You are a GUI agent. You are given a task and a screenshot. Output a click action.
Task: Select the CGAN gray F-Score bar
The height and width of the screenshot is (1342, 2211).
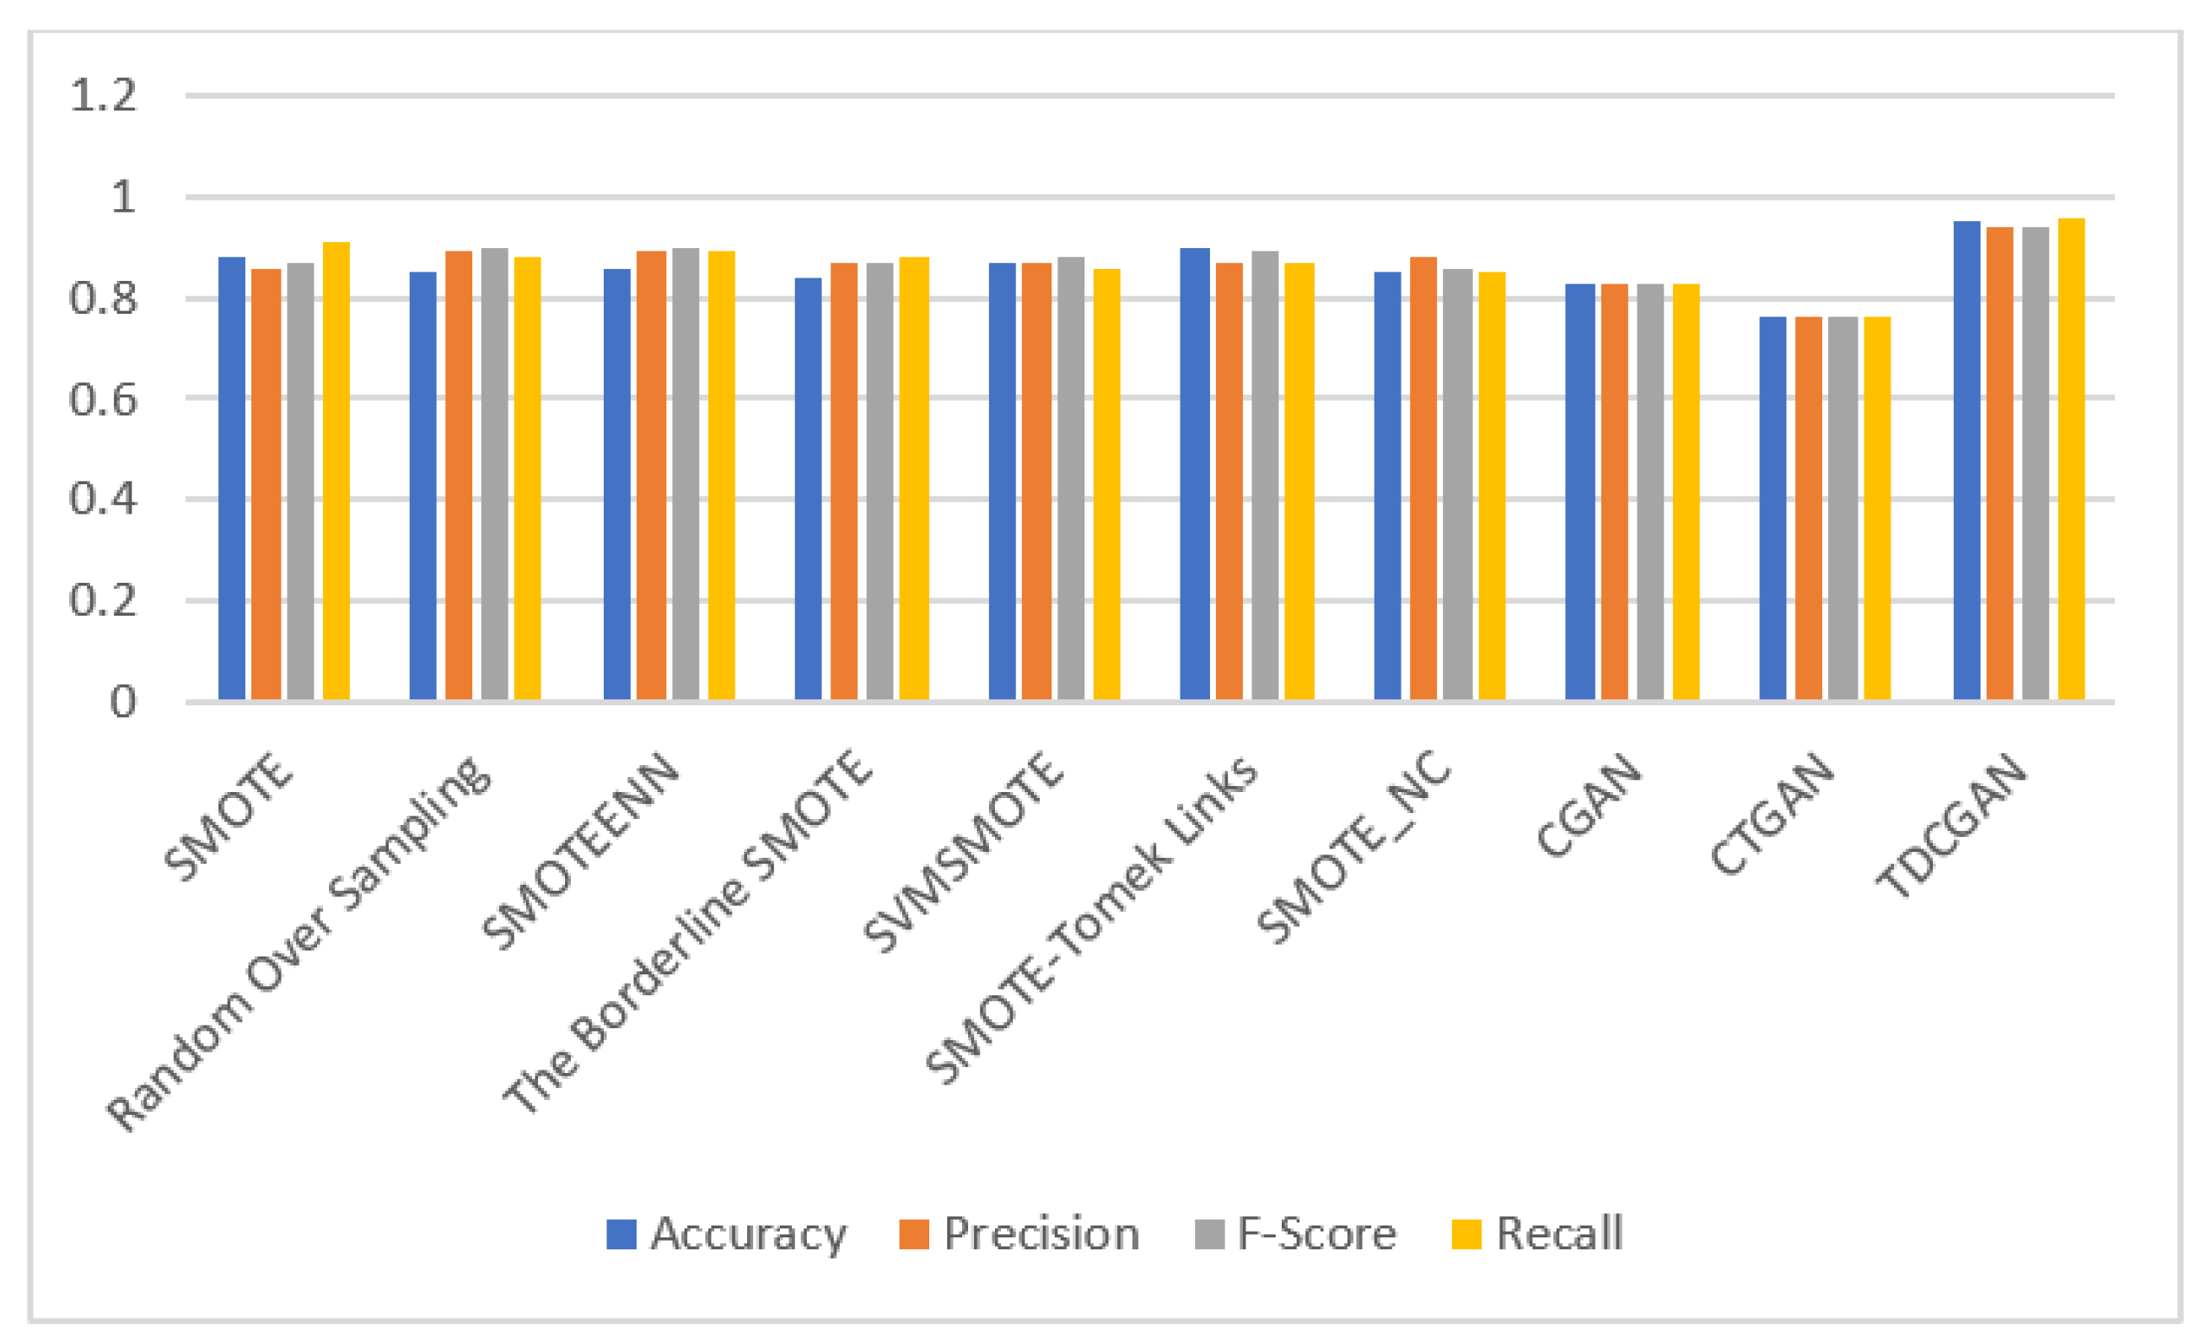[1650, 492]
